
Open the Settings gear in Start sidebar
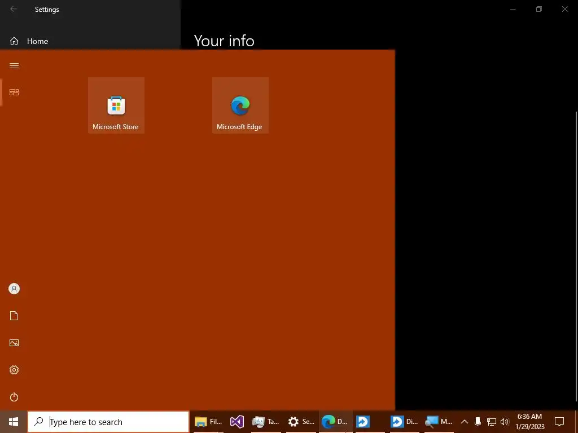tap(14, 370)
